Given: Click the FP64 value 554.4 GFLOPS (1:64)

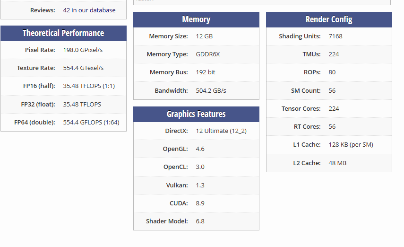Looking at the screenshot, I should [x=91, y=123].
